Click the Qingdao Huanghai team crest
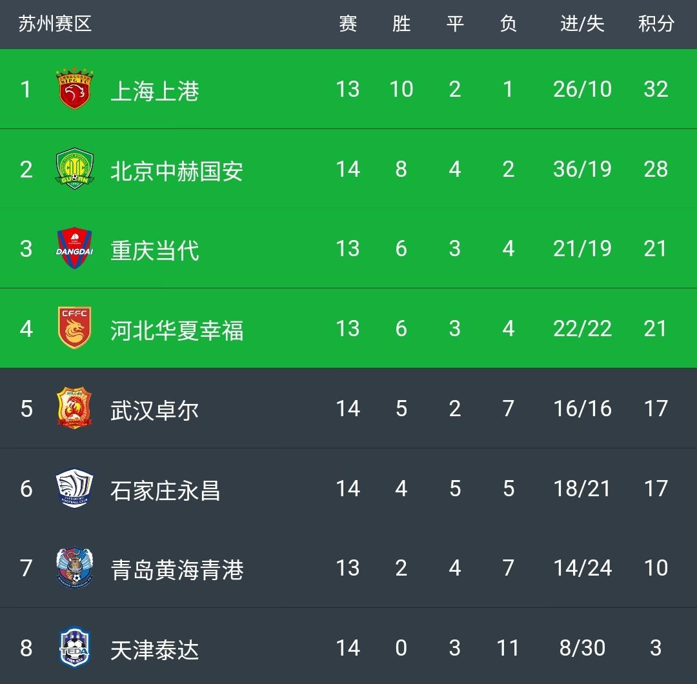Image resolution: width=697 pixels, height=684 pixels. [x=74, y=568]
